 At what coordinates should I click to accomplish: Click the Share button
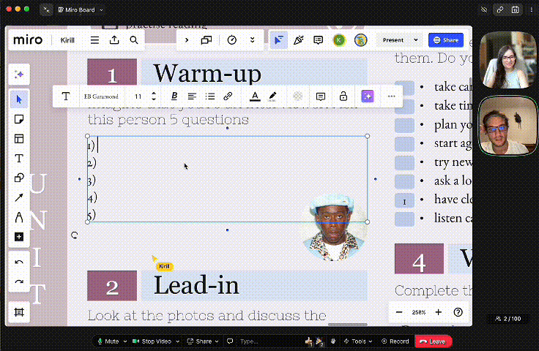[446, 40]
